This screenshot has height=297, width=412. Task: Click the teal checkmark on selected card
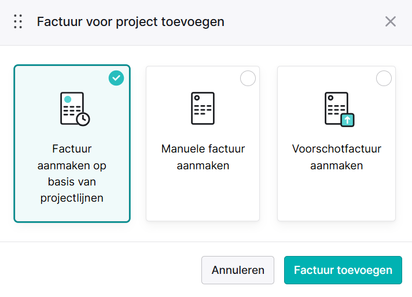point(116,78)
